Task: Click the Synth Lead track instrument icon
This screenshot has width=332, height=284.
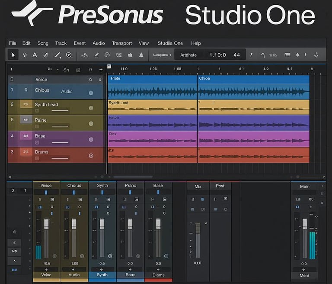Action: pyautogui.click(x=26, y=104)
